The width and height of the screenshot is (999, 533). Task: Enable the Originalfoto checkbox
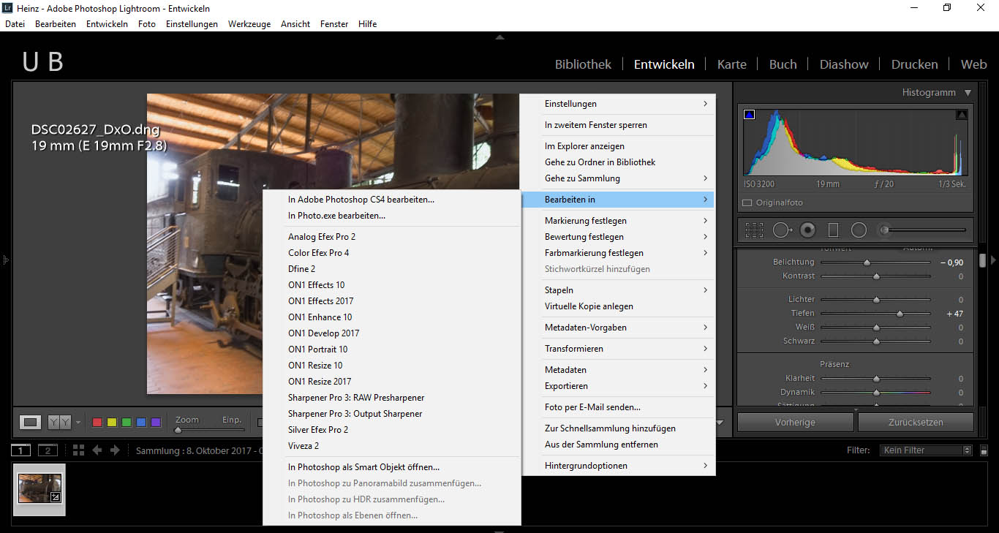point(747,203)
